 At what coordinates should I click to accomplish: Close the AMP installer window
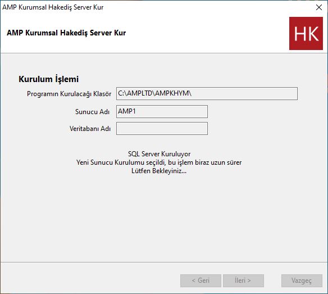tap(319, 7)
